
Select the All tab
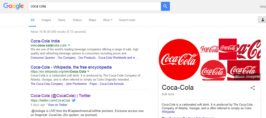[32, 20]
